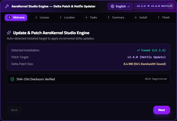The image size is (177, 121).
Task: Click the step 6 number circle
Action: 136,17
